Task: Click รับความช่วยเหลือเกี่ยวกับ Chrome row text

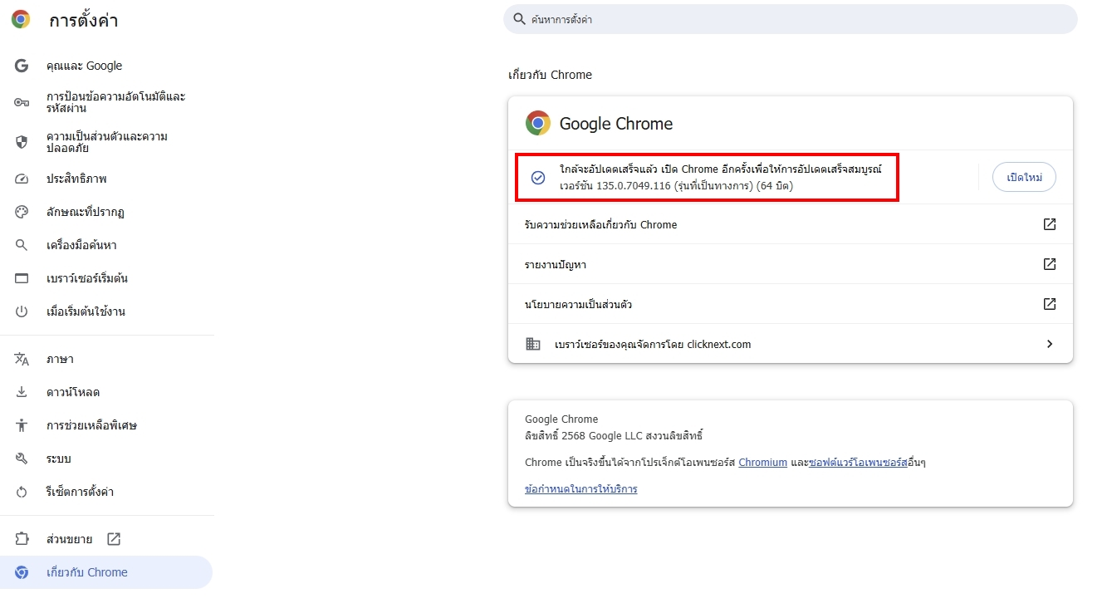Action: click(600, 224)
